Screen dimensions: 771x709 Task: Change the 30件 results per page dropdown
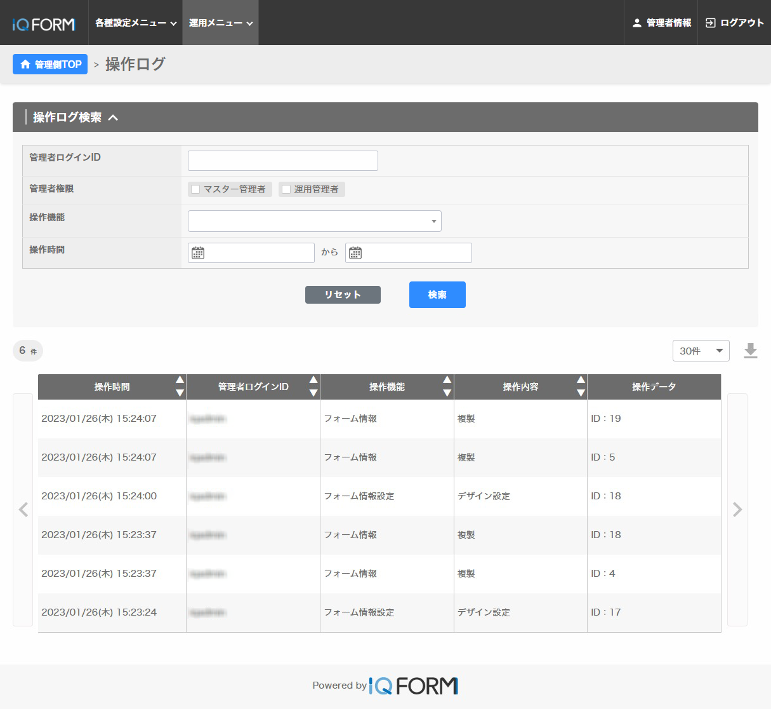click(x=701, y=351)
